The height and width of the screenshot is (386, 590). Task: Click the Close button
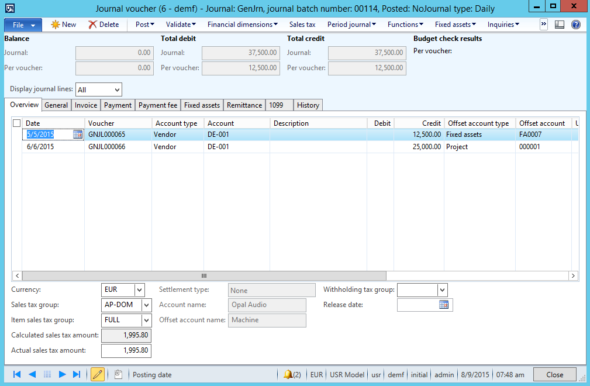(x=554, y=375)
